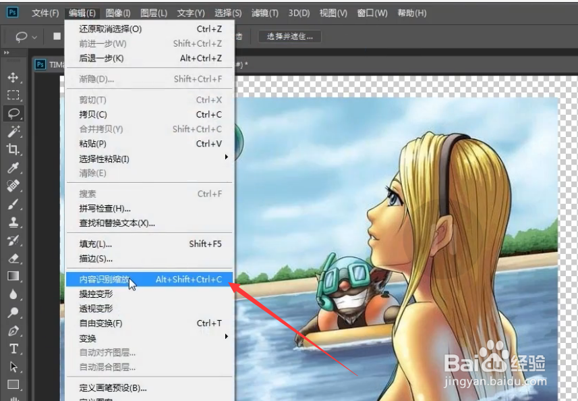This screenshot has height=401, width=578.
Task: Expand the toolbar double-arrow
Action: click(7, 53)
